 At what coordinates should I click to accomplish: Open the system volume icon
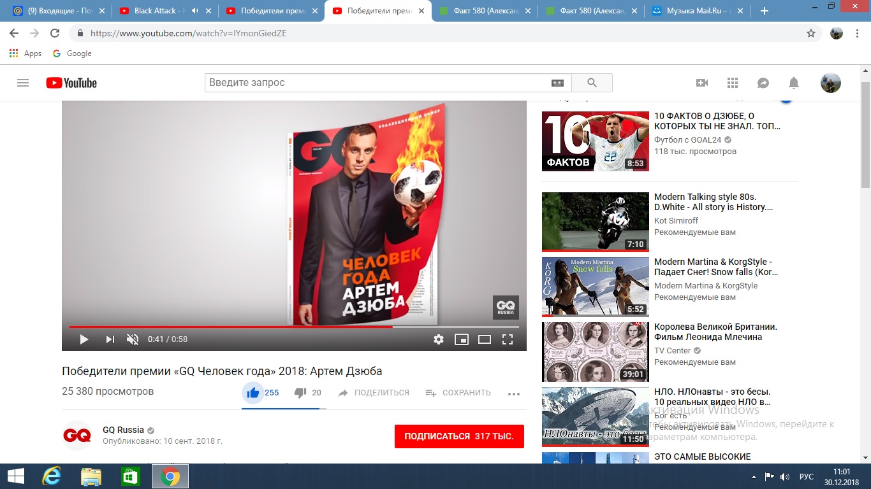point(785,476)
